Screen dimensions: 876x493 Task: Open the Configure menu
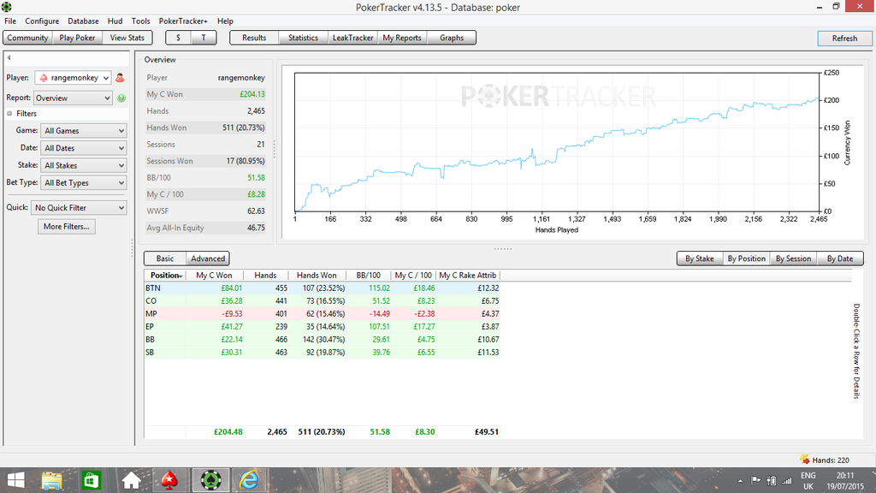pyautogui.click(x=42, y=21)
